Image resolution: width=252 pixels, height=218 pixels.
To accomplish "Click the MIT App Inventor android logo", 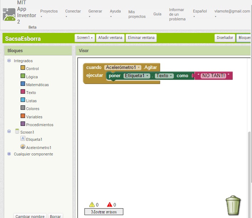I will coord(9,15).
